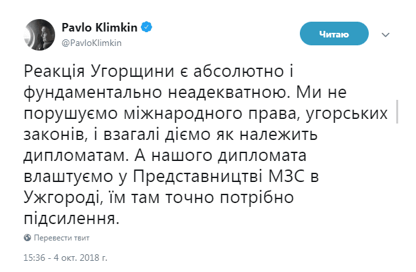Toggle the blue "Читаю" following button
Viewport: 416px width, 272px height.
tap(334, 34)
